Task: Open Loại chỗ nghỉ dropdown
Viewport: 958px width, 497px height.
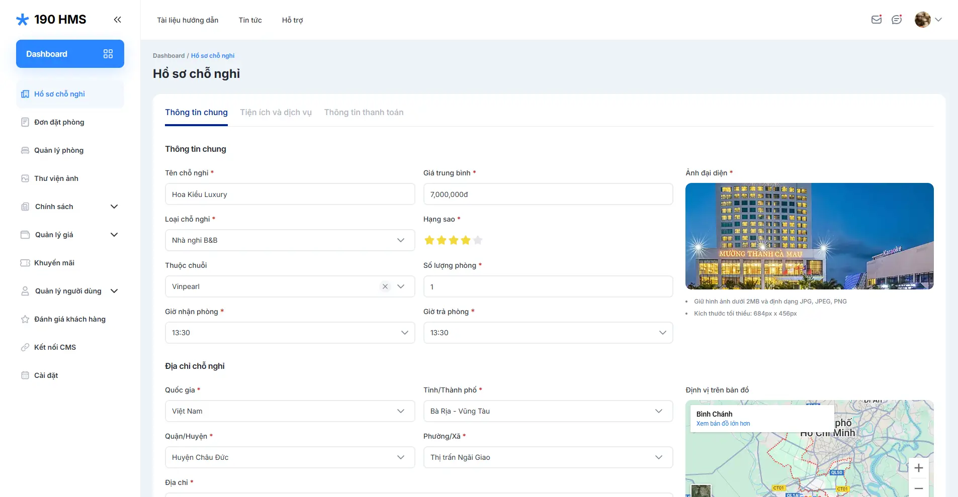Action: (x=290, y=240)
